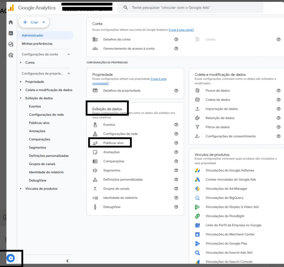
Task: Open Eventos in the sidebar list
Action: pos(35,106)
